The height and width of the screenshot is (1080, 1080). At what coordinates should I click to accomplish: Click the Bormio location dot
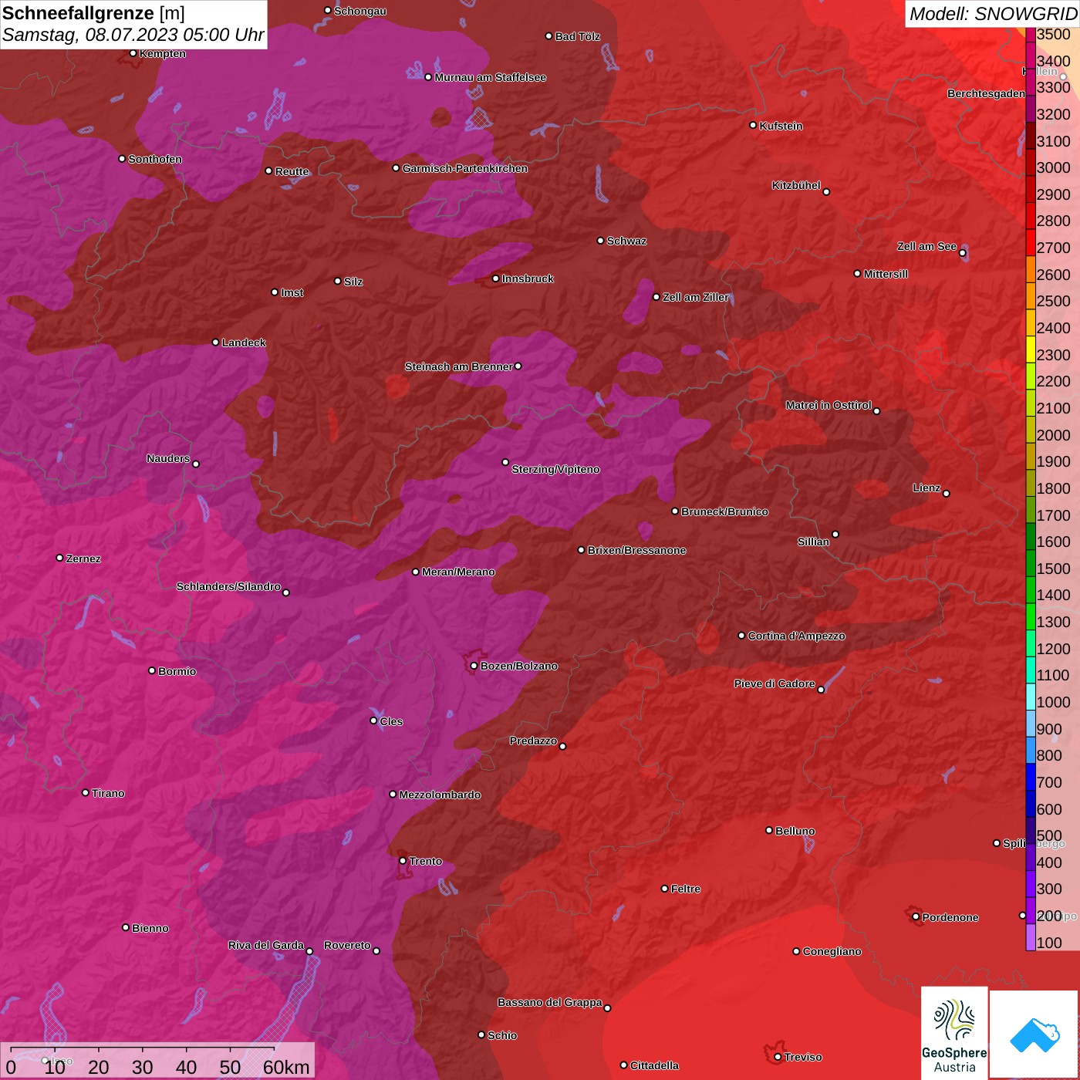152,670
